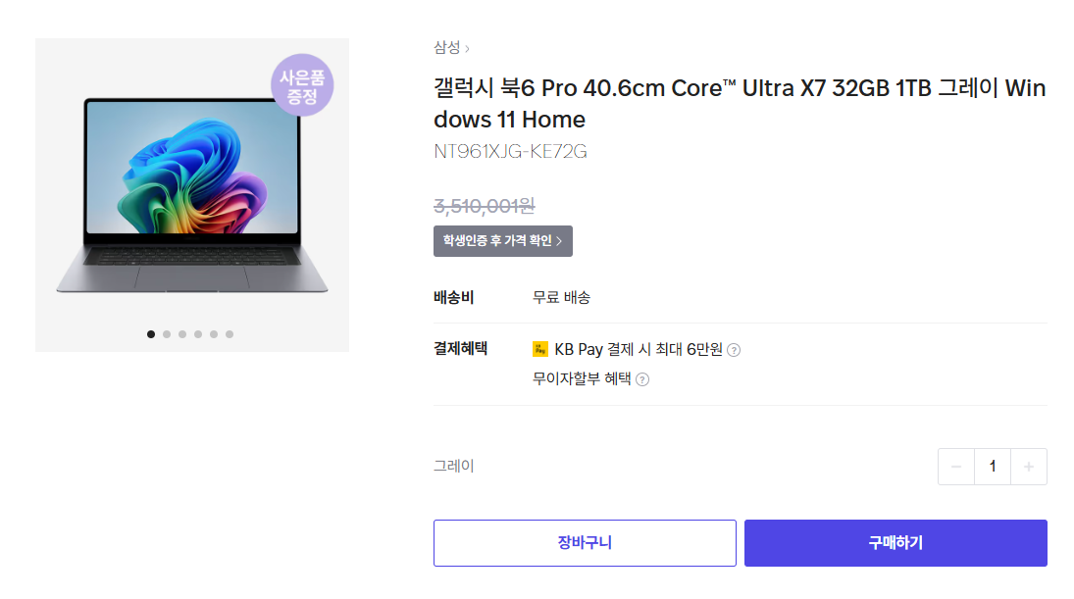
Task: Click the KB Pay help question icon
Action: pyautogui.click(x=734, y=350)
